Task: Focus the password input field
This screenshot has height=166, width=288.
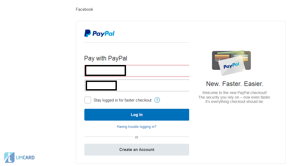Action: [x=153, y=85]
